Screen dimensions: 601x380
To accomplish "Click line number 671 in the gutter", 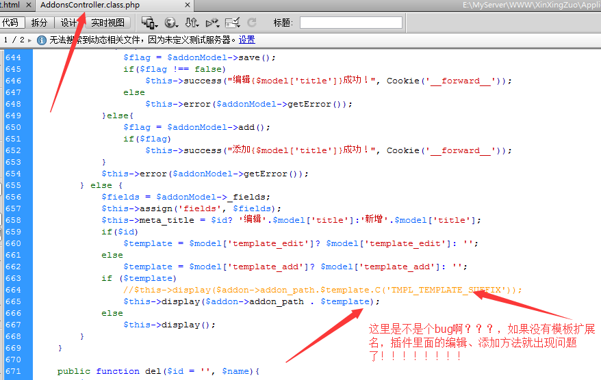I will (13, 371).
